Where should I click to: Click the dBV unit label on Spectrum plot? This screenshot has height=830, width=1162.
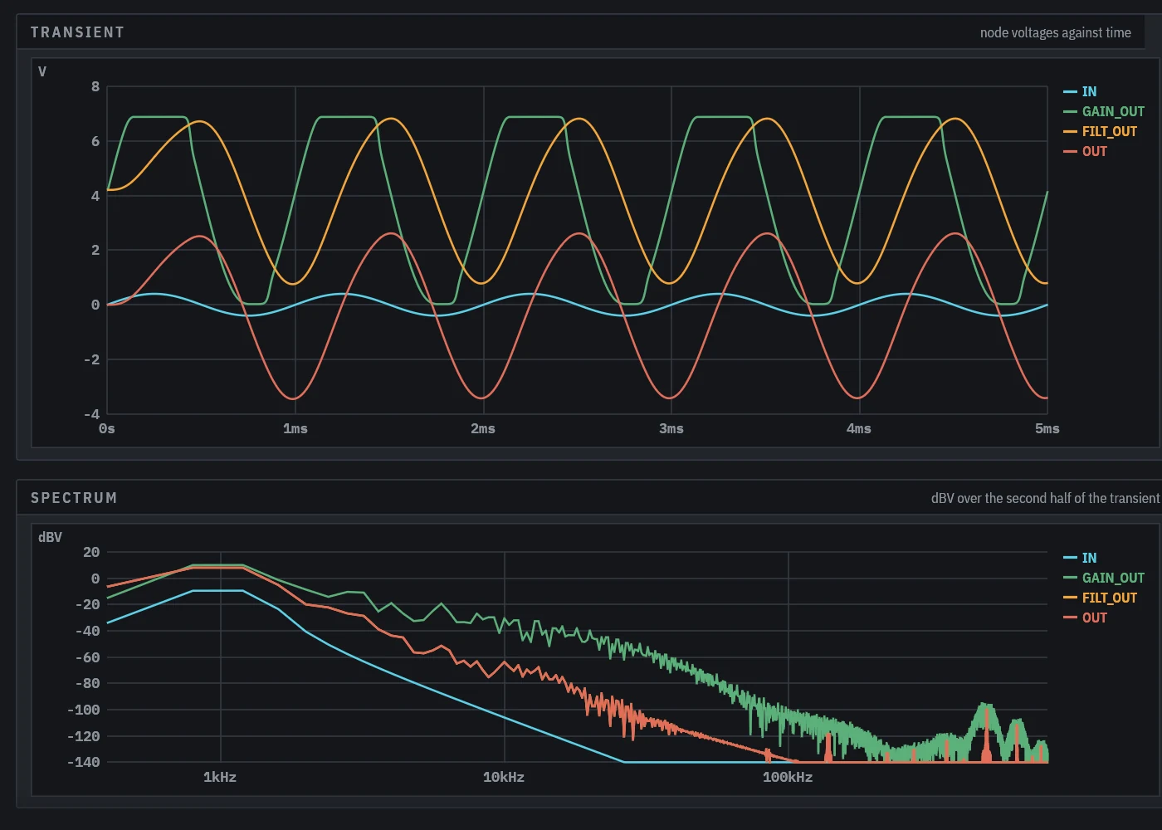point(50,538)
